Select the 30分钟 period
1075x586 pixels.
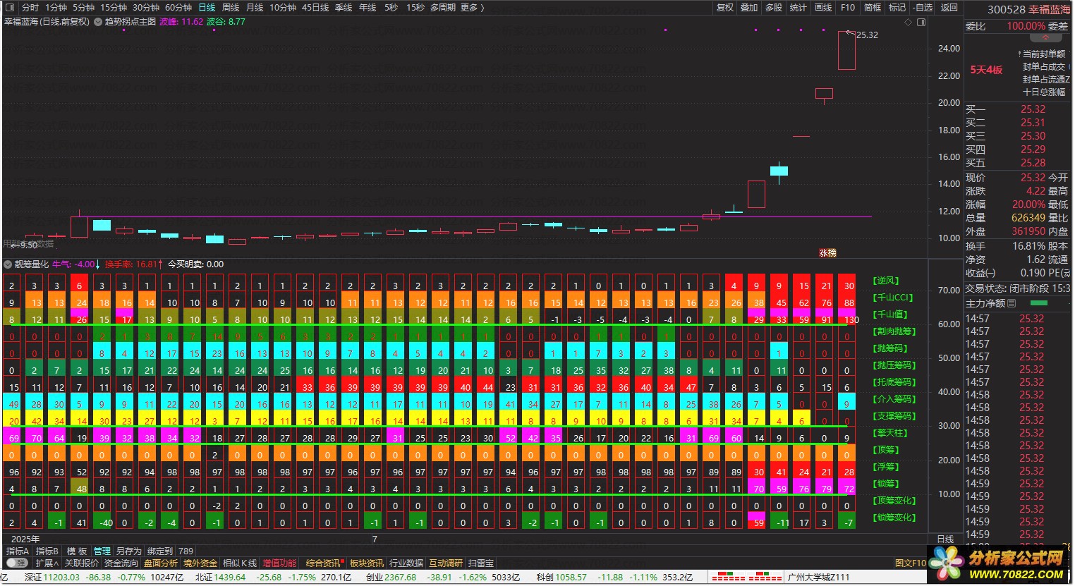[x=145, y=7]
